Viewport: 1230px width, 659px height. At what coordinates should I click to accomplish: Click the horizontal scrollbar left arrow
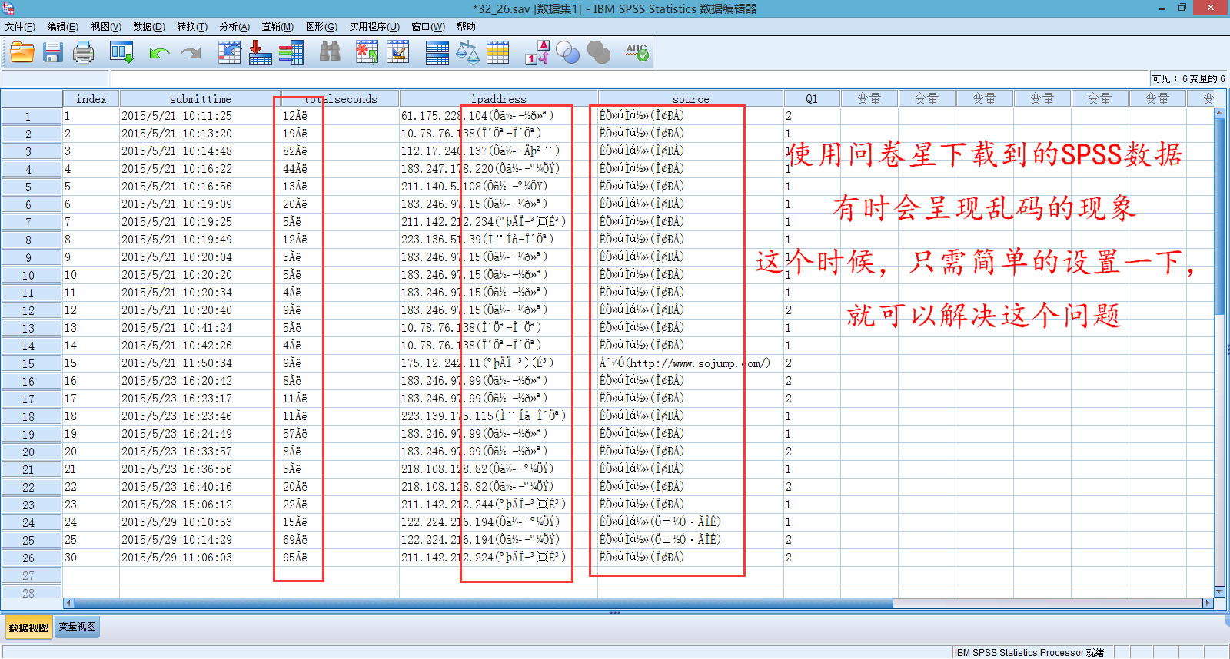(68, 603)
